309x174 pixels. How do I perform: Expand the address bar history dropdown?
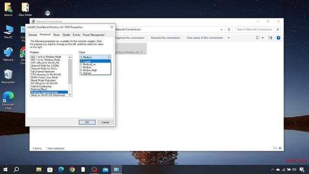(x=221, y=29)
